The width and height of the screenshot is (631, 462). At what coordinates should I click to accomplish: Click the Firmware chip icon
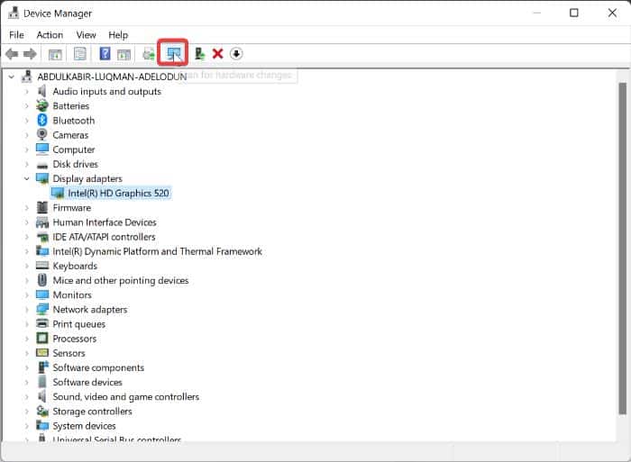[42, 207]
